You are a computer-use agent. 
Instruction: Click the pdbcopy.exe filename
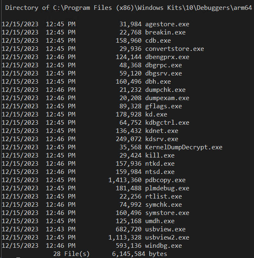click(165, 180)
